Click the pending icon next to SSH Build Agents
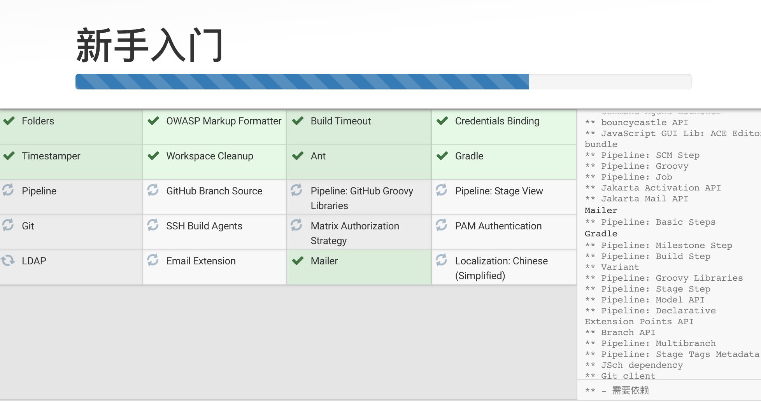The image size is (761, 402). pos(153,225)
